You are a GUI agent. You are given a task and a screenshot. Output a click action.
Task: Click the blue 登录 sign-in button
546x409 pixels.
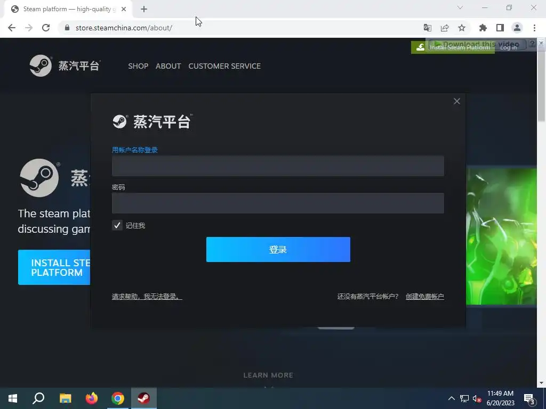pyautogui.click(x=278, y=249)
